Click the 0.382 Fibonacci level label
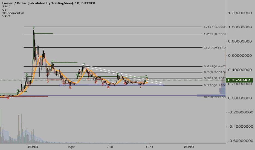The width and height of the screenshot is (255, 150). (x=215, y=78)
